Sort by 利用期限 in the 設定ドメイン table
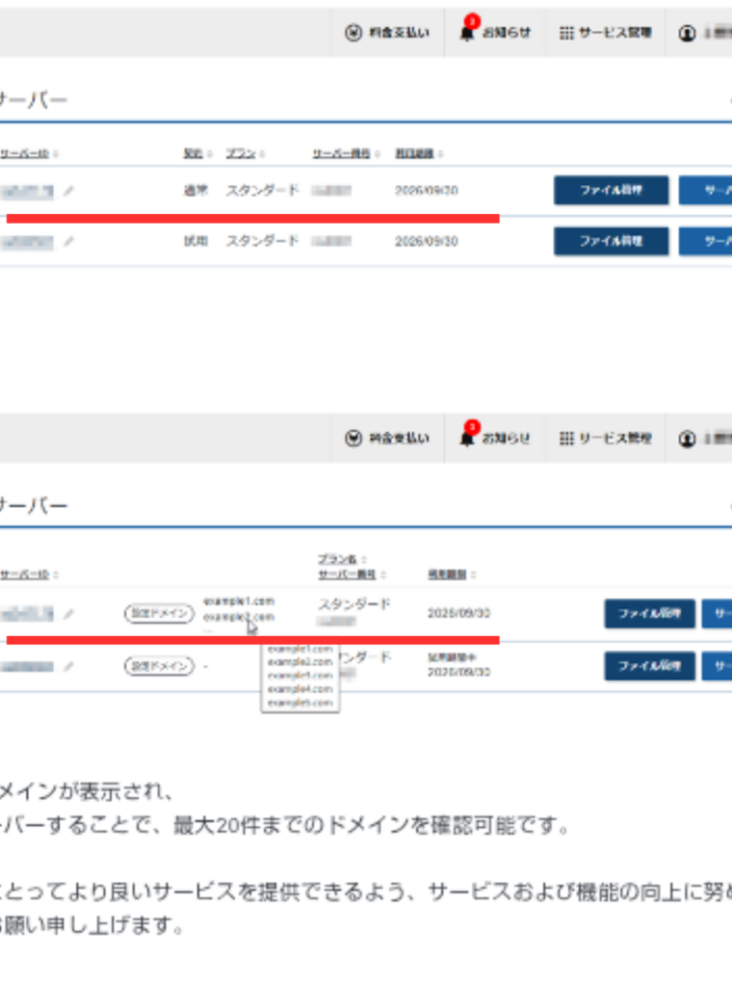 (x=452, y=574)
